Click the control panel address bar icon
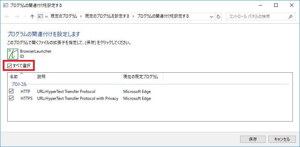 [40, 17]
